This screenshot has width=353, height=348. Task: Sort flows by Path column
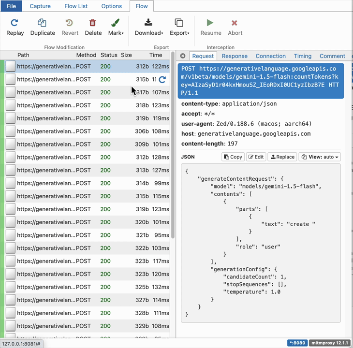23,55
